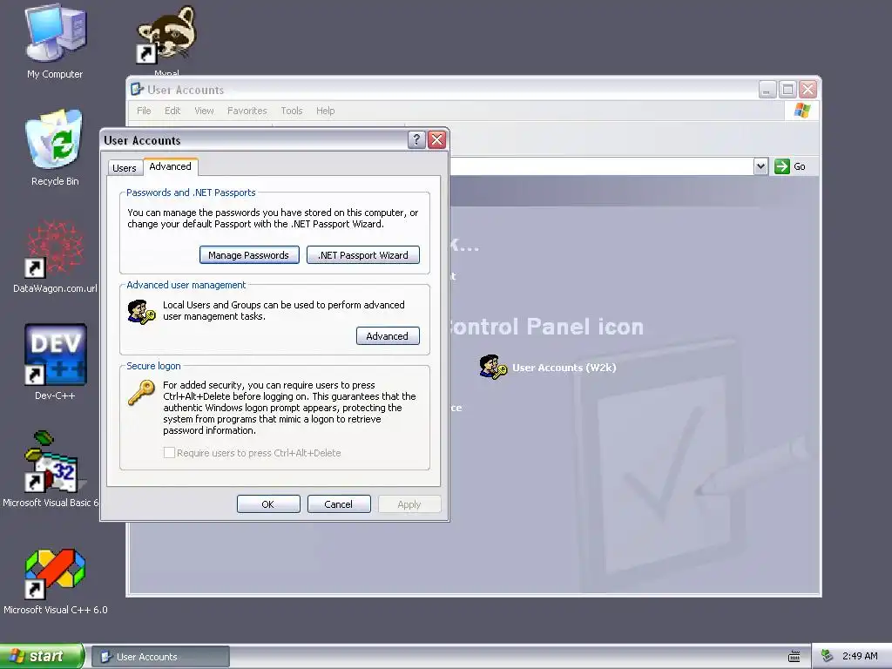The height and width of the screenshot is (669, 892).
Task: Confirm with the OK button
Action: [268, 504]
